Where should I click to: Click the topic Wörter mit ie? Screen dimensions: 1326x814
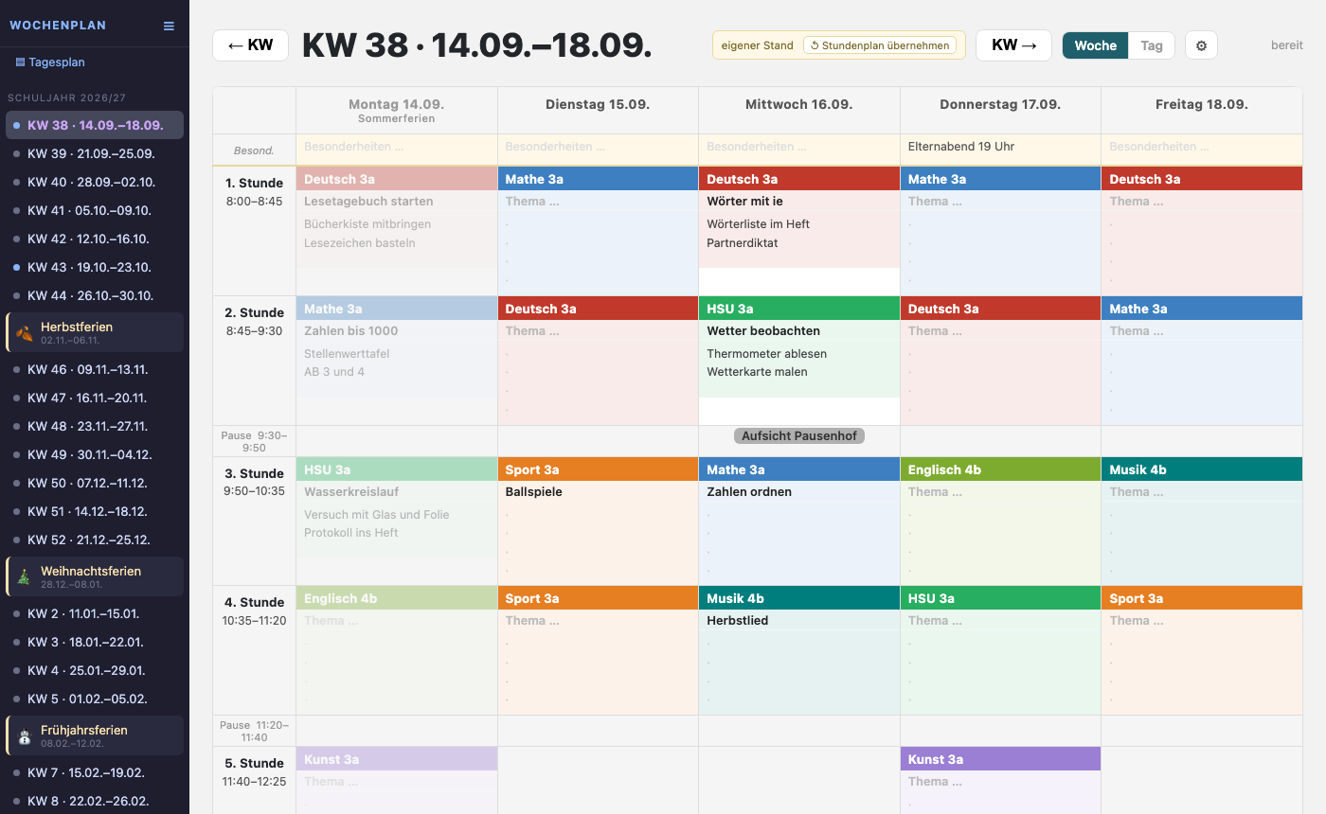click(x=745, y=202)
